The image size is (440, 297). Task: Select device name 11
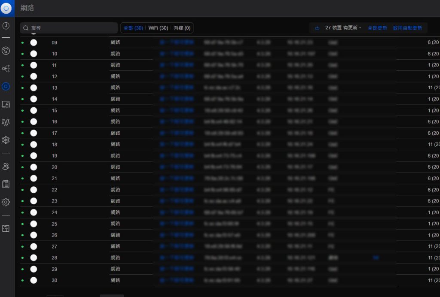[54, 65]
